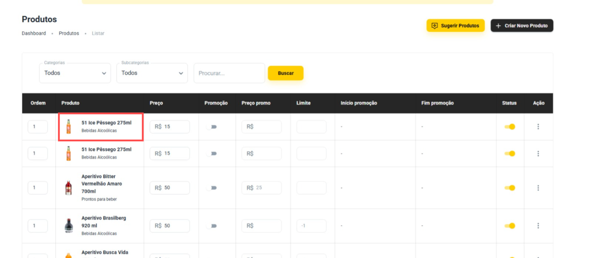This screenshot has height=258, width=592.
Task: Click the Preço promo column header
Action: [x=256, y=103]
